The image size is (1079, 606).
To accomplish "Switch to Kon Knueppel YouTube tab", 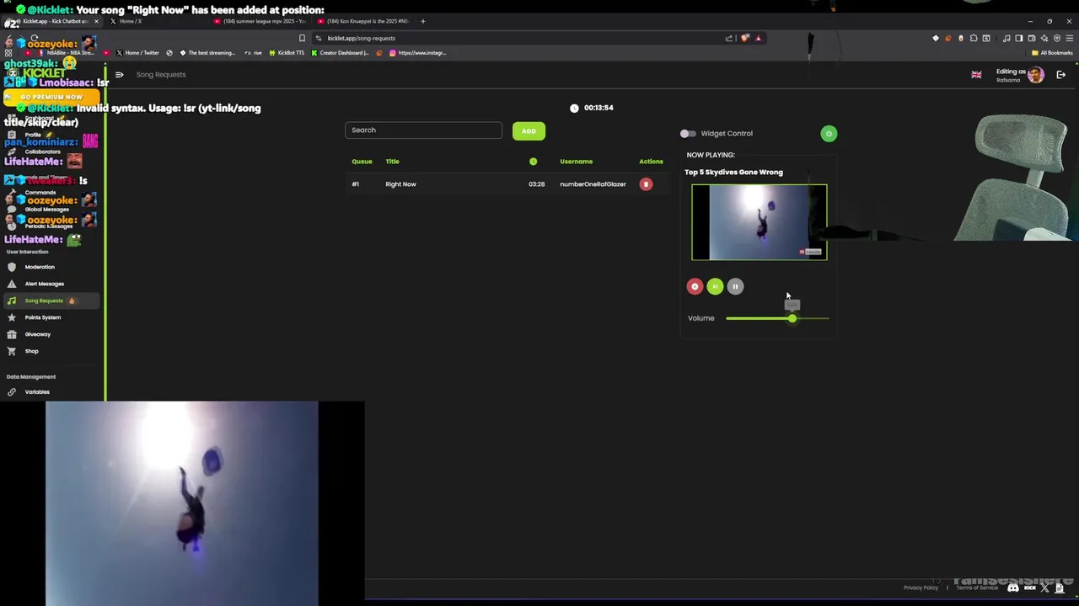I will 362,21.
